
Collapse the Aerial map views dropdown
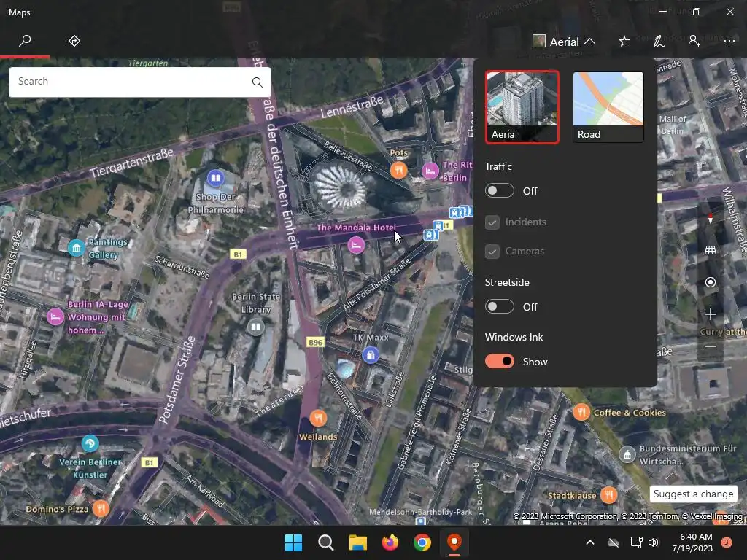point(565,42)
